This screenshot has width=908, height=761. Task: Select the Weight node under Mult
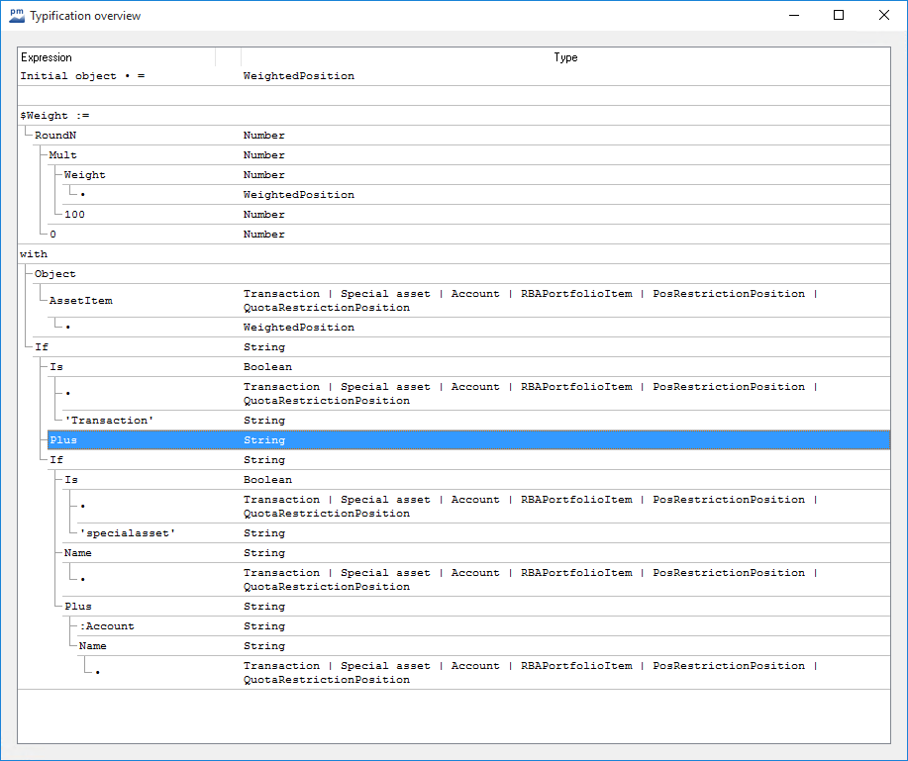pos(84,175)
